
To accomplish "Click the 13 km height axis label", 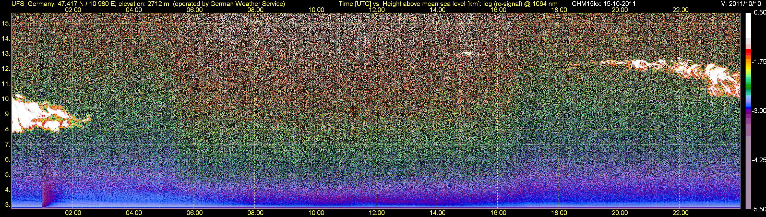I will (6, 54).
